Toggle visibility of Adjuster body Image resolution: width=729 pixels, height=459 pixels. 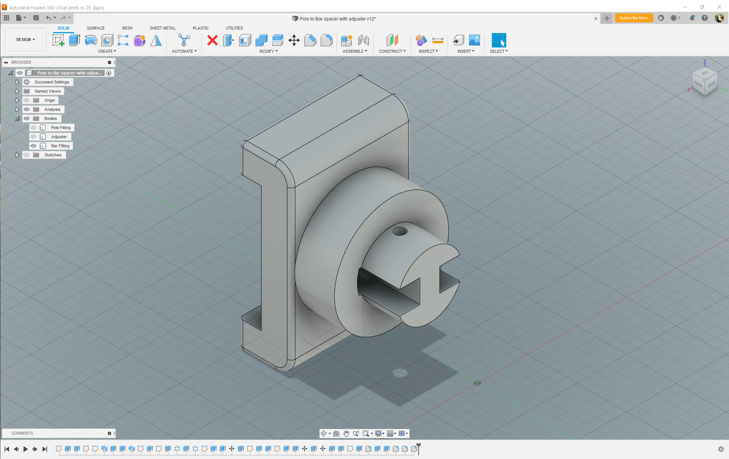tap(33, 136)
